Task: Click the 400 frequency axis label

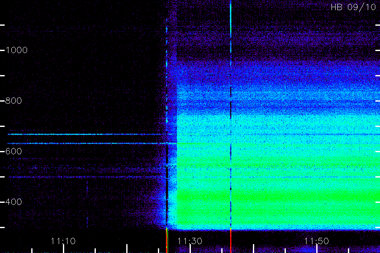Action: pyautogui.click(x=14, y=202)
